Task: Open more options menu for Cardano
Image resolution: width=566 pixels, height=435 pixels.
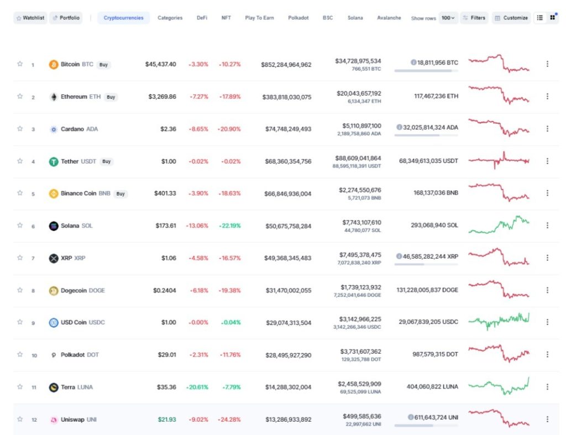Action: (547, 129)
